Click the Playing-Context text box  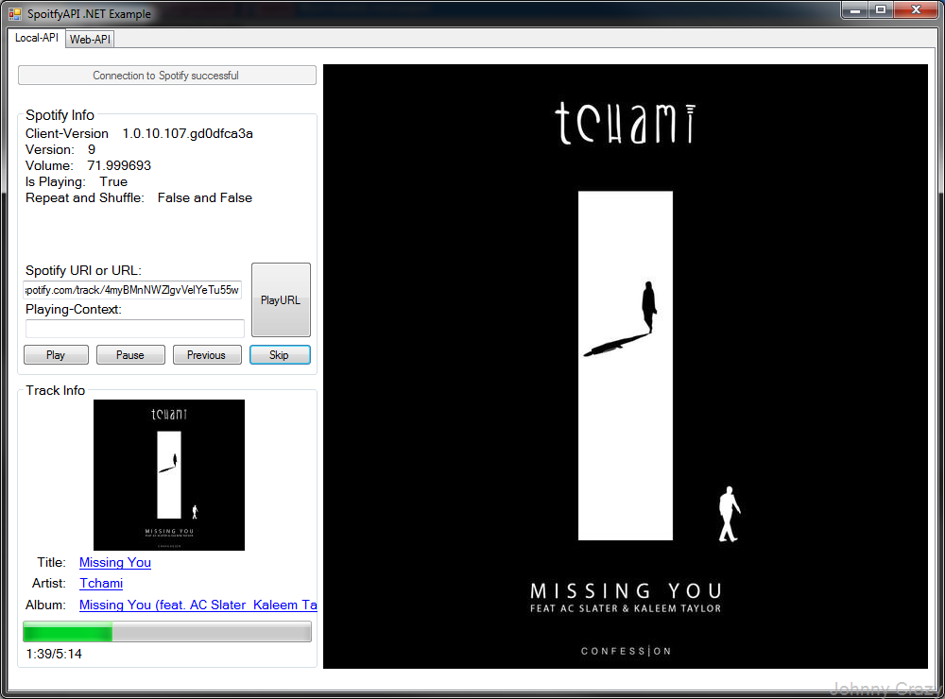tap(135, 329)
